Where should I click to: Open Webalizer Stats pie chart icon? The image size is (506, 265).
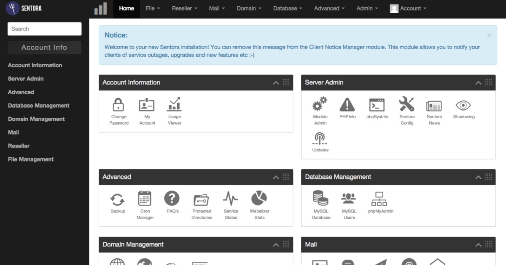pyautogui.click(x=259, y=199)
